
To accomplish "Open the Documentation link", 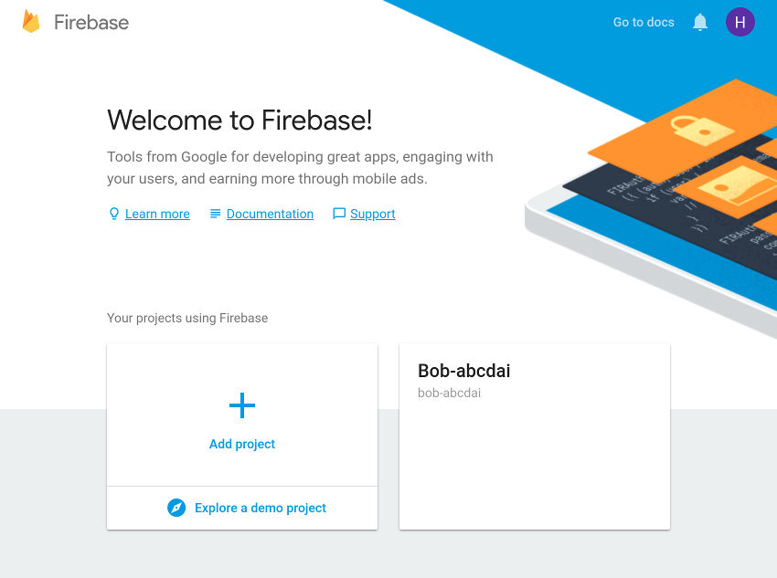I will pos(270,214).
